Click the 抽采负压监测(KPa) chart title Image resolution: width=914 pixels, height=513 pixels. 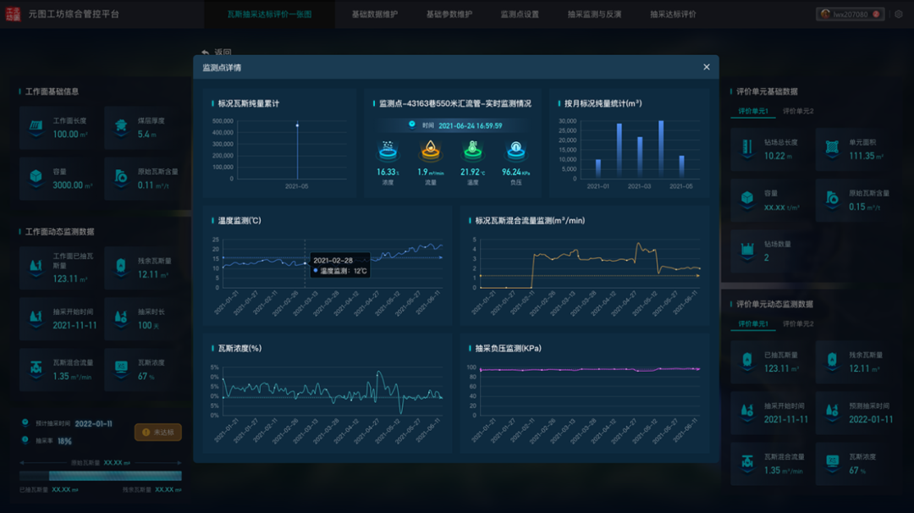[x=509, y=348]
